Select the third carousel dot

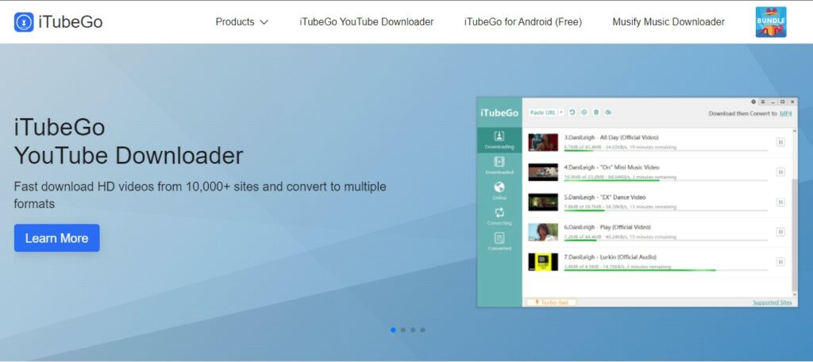pyautogui.click(x=413, y=329)
